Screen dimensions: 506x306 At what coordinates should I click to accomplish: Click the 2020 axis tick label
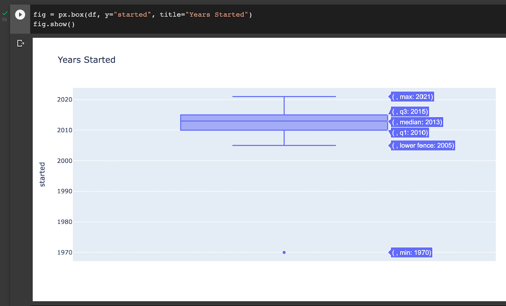(65, 99)
